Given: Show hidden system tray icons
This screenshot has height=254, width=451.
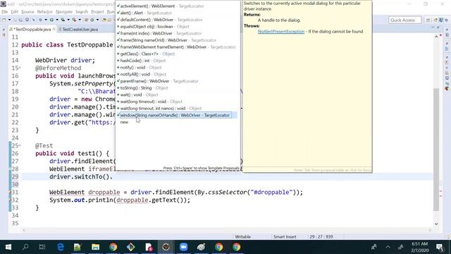Looking at the screenshot, I should [x=388, y=247].
